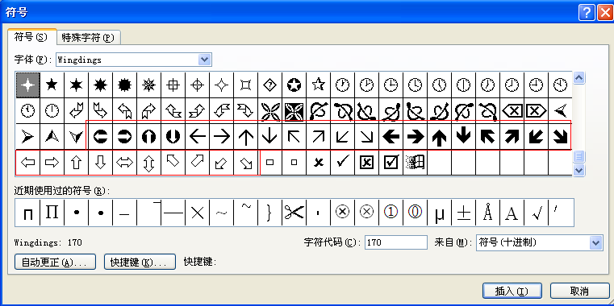This screenshot has width=614, height=306.
Task: Pick the outlined left arrow symbol
Action: (27, 162)
